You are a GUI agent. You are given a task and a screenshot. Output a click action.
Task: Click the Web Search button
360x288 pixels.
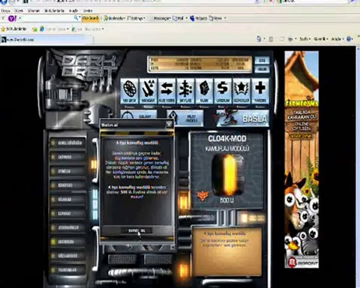pyautogui.click(x=91, y=18)
